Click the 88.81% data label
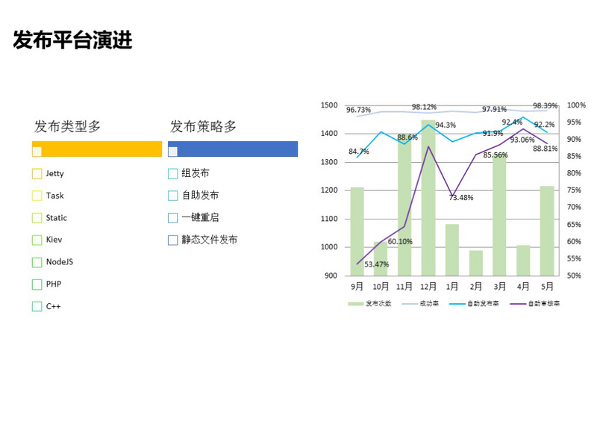The height and width of the screenshot is (448, 597). point(546,149)
